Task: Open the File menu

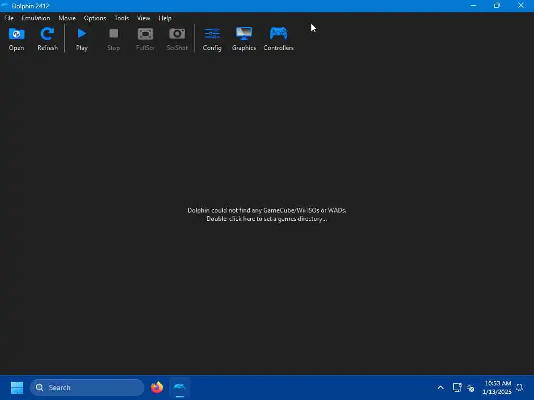Action: tap(9, 18)
